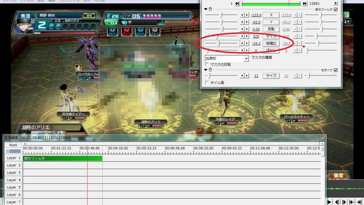Step back one frame in the preview

coord(337,202)
